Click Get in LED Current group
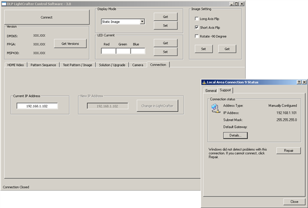This screenshot has width=308, height=208. (165, 43)
